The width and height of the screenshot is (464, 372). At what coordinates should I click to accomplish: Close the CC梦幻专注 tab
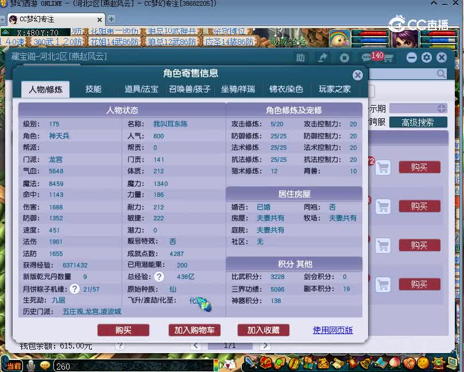tap(99, 20)
